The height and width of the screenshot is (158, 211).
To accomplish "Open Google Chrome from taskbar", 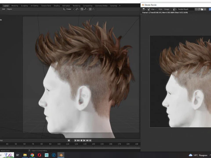I will pos(32,155).
